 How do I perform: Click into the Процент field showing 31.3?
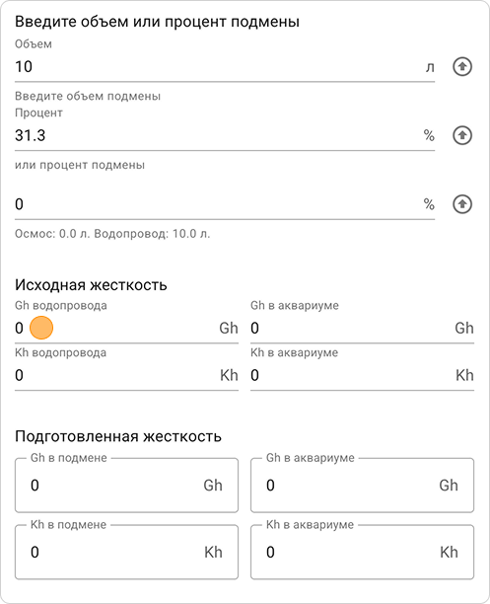pyautogui.click(x=225, y=135)
